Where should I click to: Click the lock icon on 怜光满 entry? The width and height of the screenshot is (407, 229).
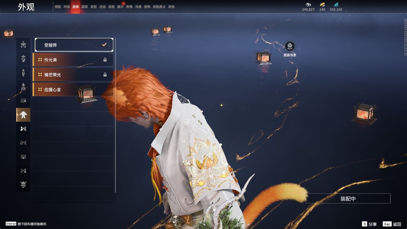point(105,59)
